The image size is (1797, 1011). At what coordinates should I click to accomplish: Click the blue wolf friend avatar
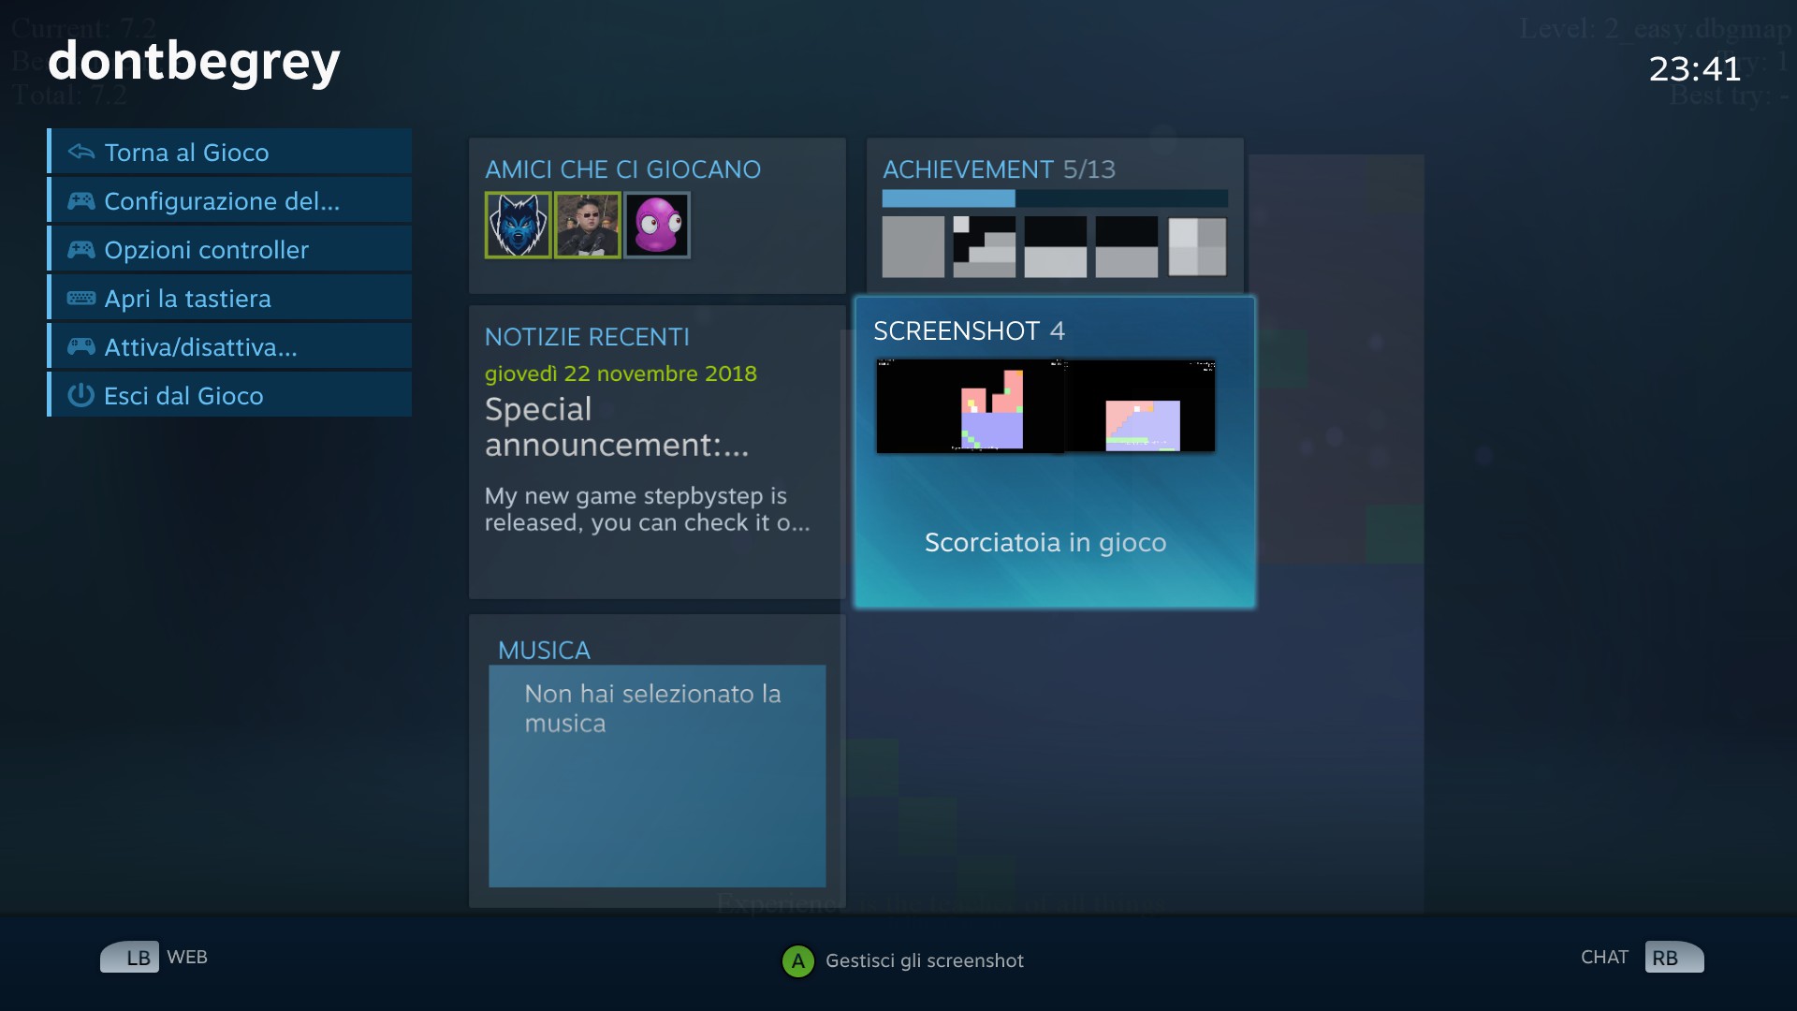pos(518,225)
